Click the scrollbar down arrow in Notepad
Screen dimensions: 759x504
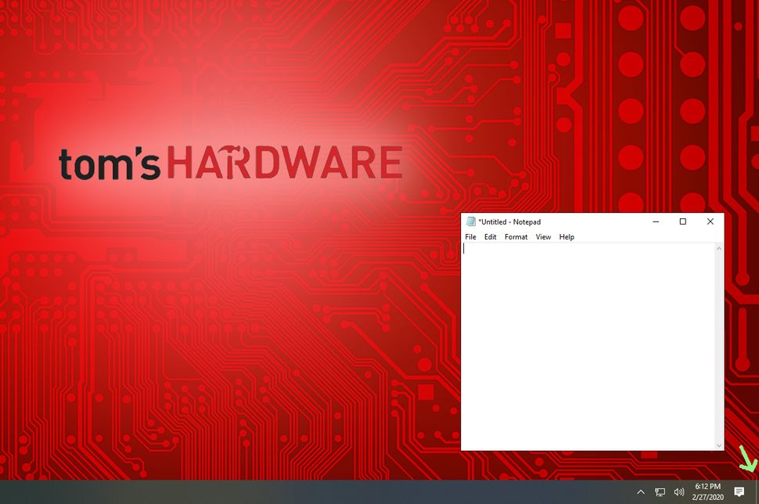[x=719, y=445]
